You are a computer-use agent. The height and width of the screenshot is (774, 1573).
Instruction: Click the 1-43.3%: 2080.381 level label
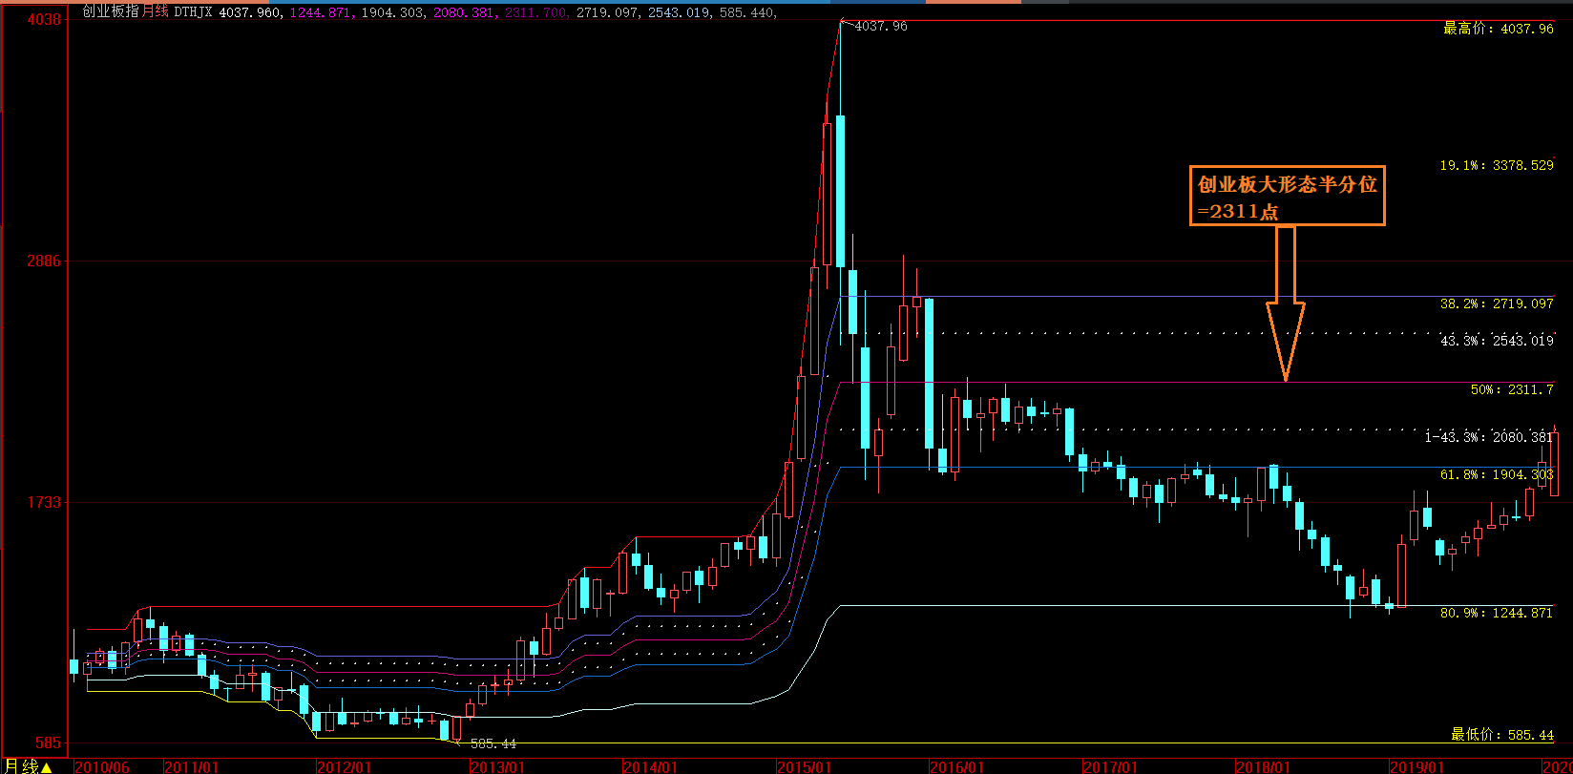coord(1489,437)
